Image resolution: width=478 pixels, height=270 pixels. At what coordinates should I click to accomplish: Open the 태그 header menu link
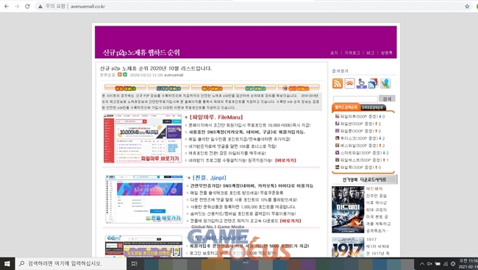371,53
